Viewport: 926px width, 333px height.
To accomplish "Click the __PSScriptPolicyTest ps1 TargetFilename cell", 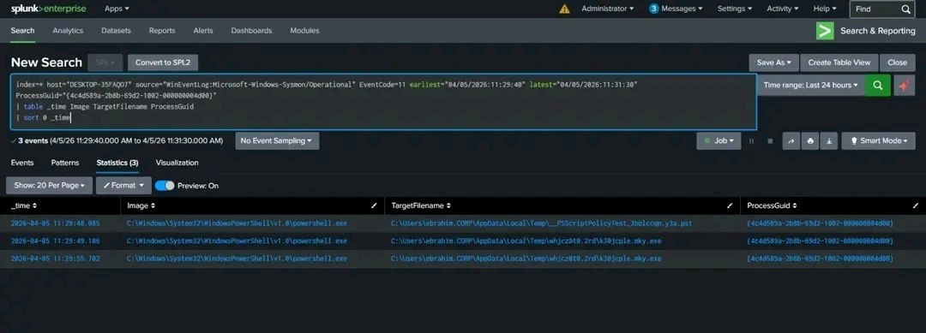I will [x=541, y=224].
